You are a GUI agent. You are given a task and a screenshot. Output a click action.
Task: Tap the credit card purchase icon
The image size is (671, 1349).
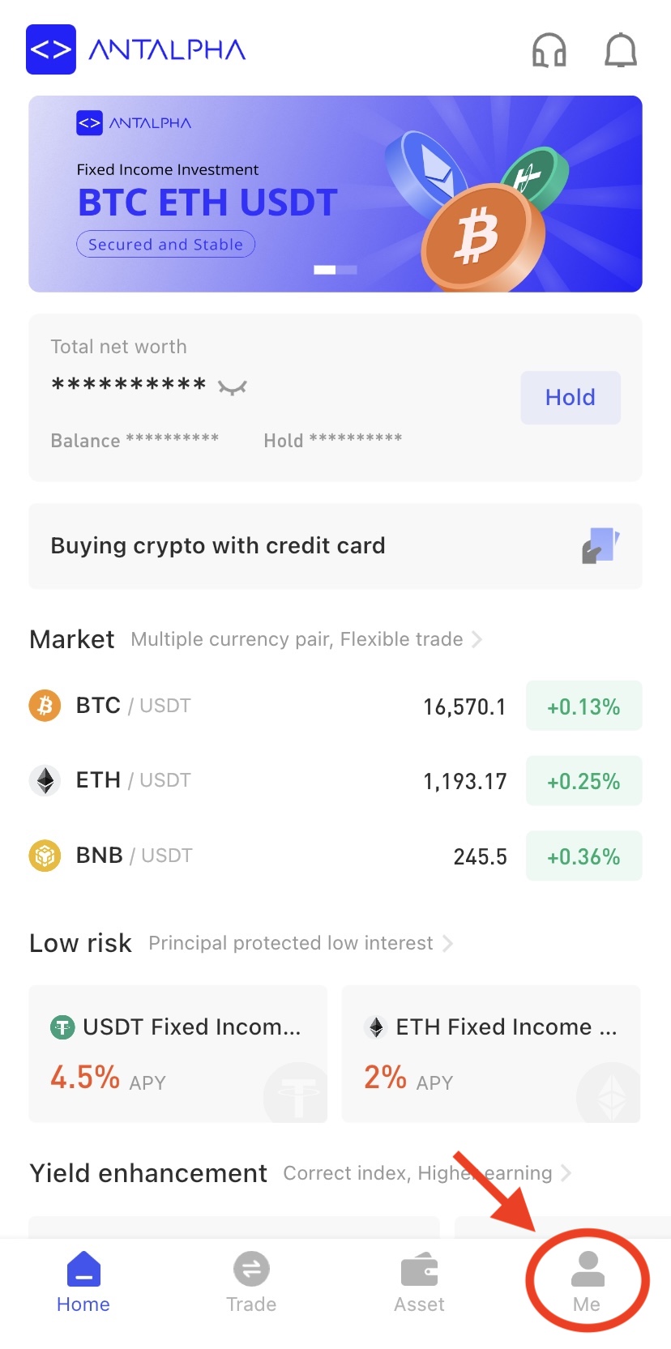click(600, 545)
